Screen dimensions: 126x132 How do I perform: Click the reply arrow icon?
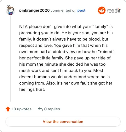[x=40, y=109]
